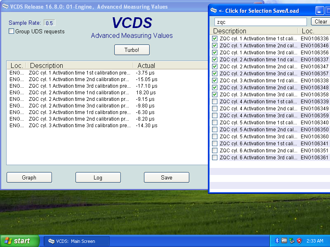Clear the zqc search filter
This screenshot has width=330, height=247.
pos(321,22)
